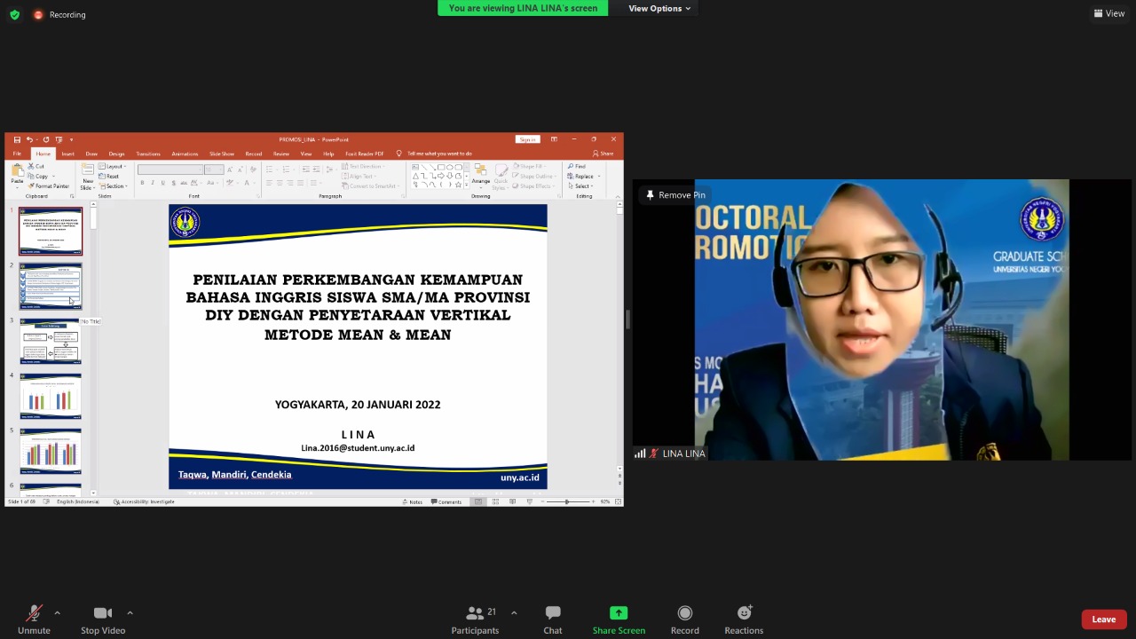
Task: Click the Replace icon
Action: pos(581,177)
